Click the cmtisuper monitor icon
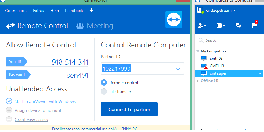264x132 pixels. (x=204, y=73)
